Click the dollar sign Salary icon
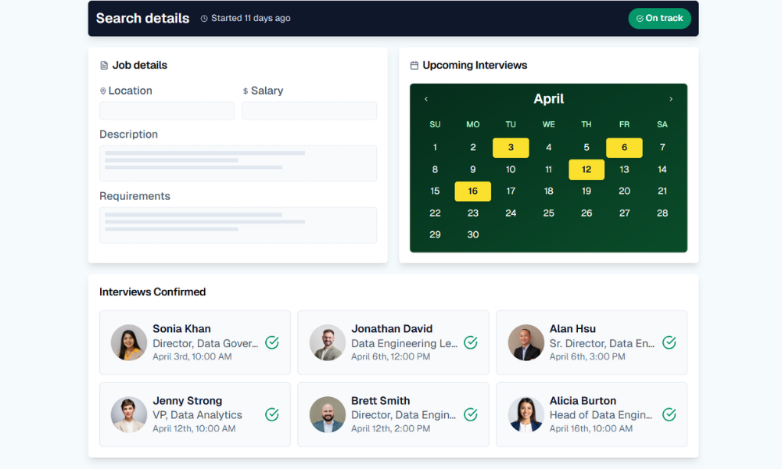The height and width of the screenshot is (469, 782). (x=246, y=91)
